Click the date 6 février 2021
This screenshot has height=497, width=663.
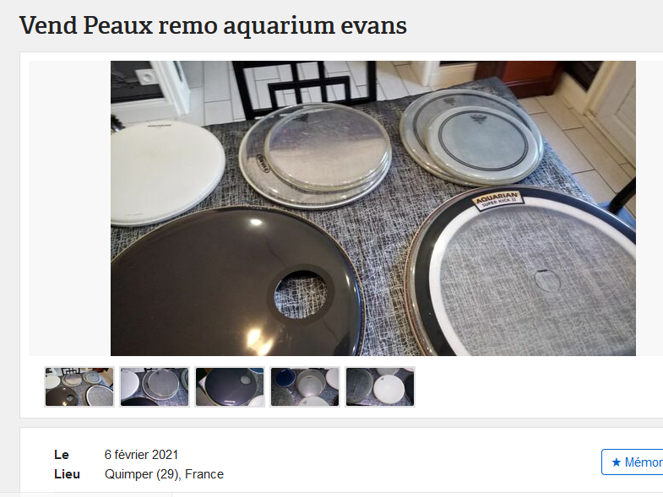(141, 455)
